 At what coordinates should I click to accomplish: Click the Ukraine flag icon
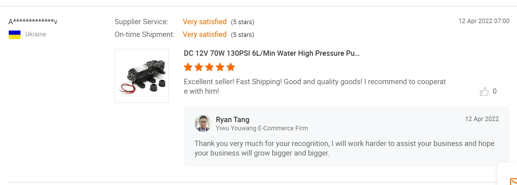(x=15, y=35)
